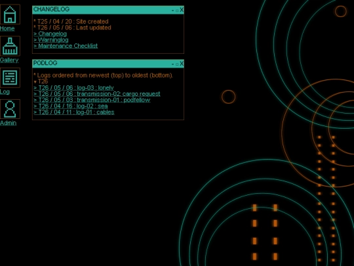Open log-01 : cables entry
This screenshot has height=266, width=354.
pos(74,112)
